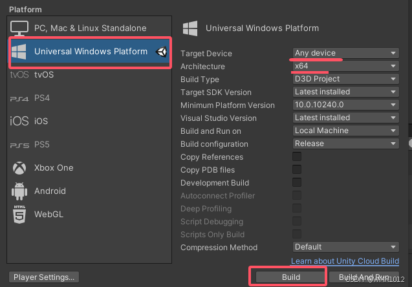This screenshot has width=412, height=287.
Task: Click the Xbox One logo icon
Action: coord(19,168)
